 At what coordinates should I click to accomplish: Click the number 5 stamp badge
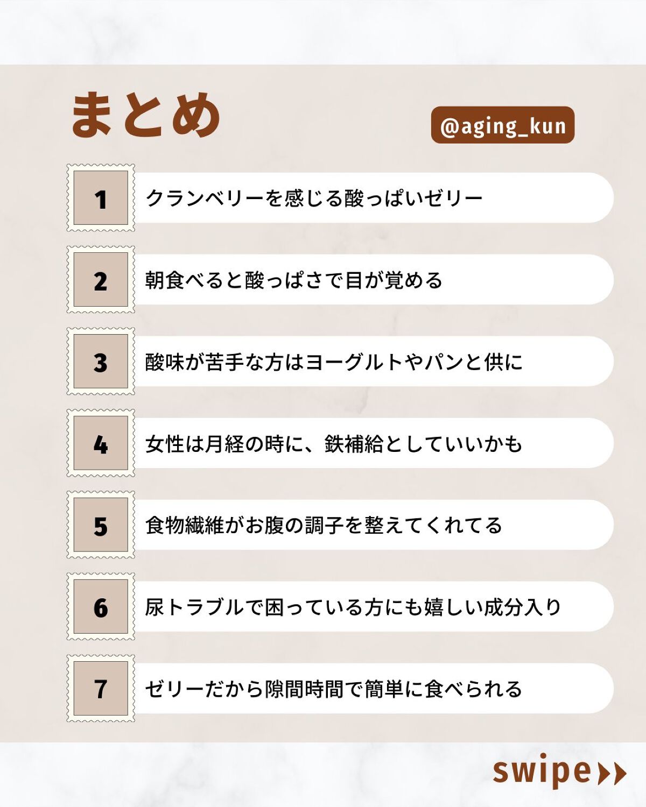pos(101,525)
